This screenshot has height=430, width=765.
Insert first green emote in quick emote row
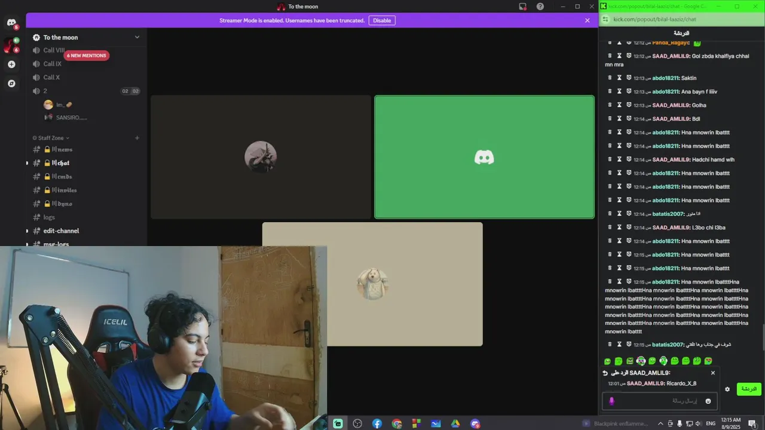tap(608, 361)
